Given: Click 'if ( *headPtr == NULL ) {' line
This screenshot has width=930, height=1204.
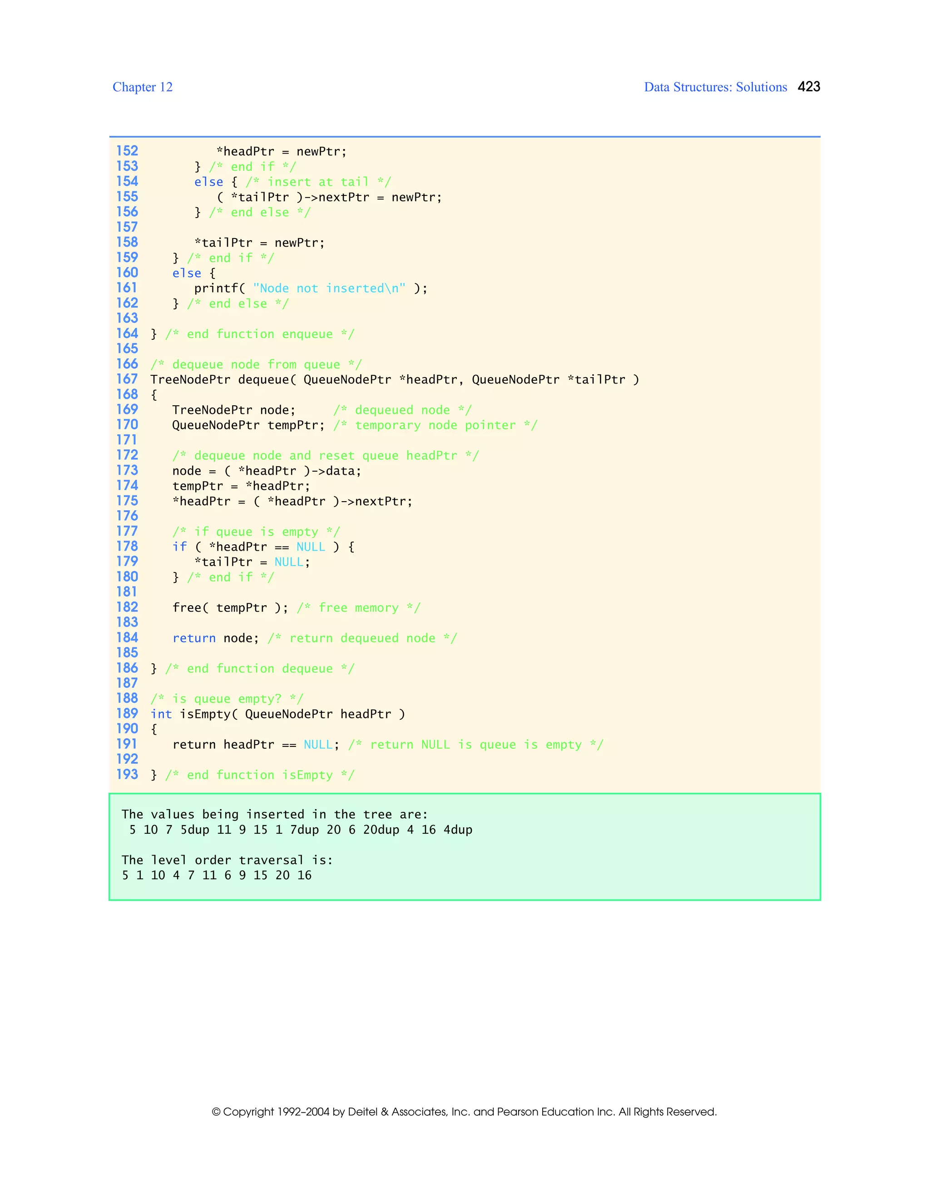Looking at the screenshot, I should (263, 547).
